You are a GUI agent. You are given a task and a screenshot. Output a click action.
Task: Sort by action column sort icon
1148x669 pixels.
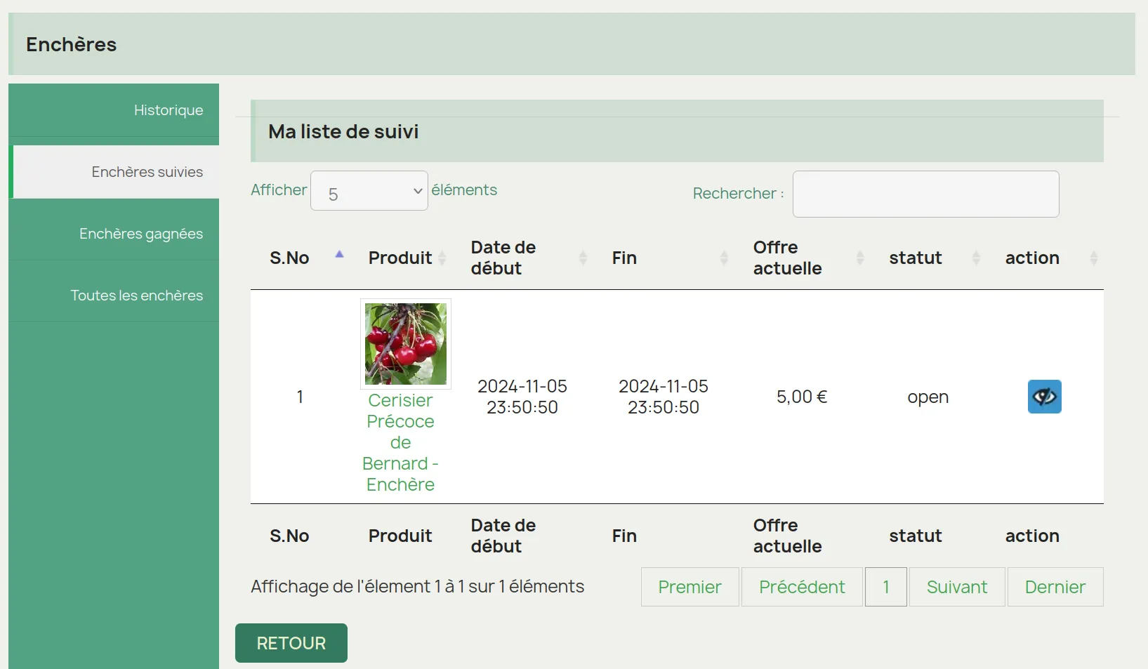[1093, 258]
